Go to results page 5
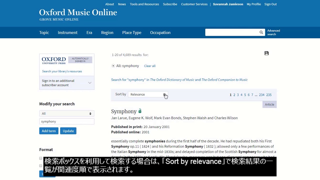 click(x=245, y=95)
